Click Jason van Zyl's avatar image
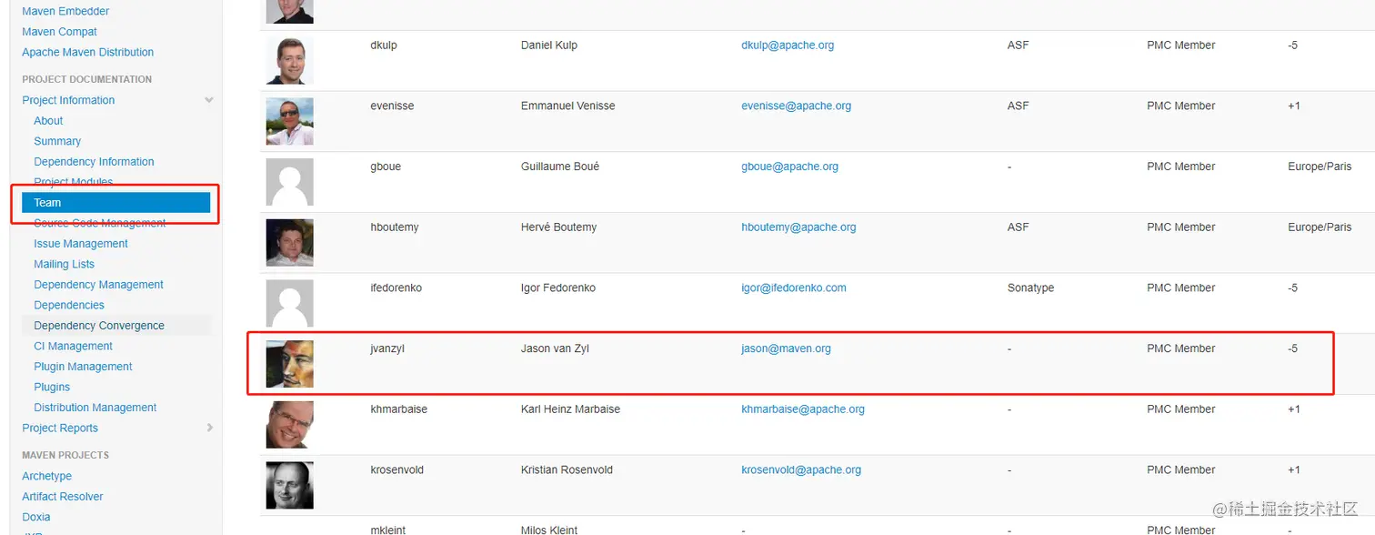This screenshot has width=1375, height=535. tap(290, 364)
